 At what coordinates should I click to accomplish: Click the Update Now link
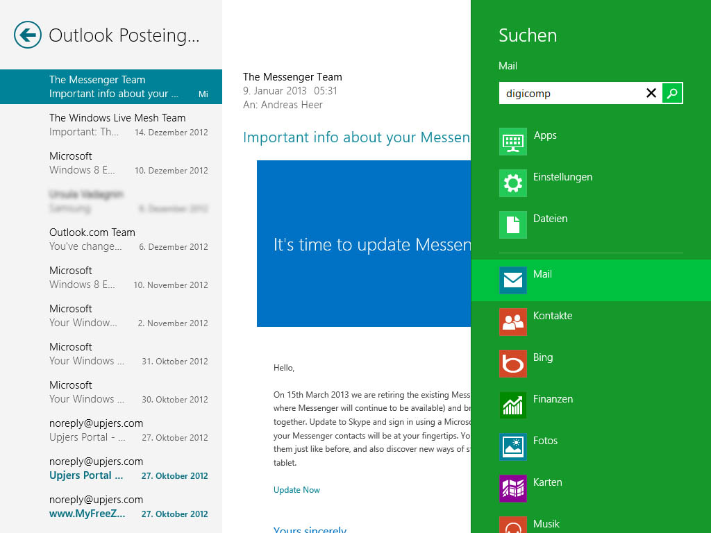tap(296, 489)
